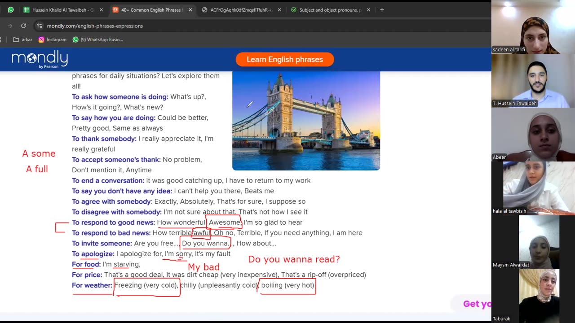Open the pinned WhatsApp tab

pos(11,10)
